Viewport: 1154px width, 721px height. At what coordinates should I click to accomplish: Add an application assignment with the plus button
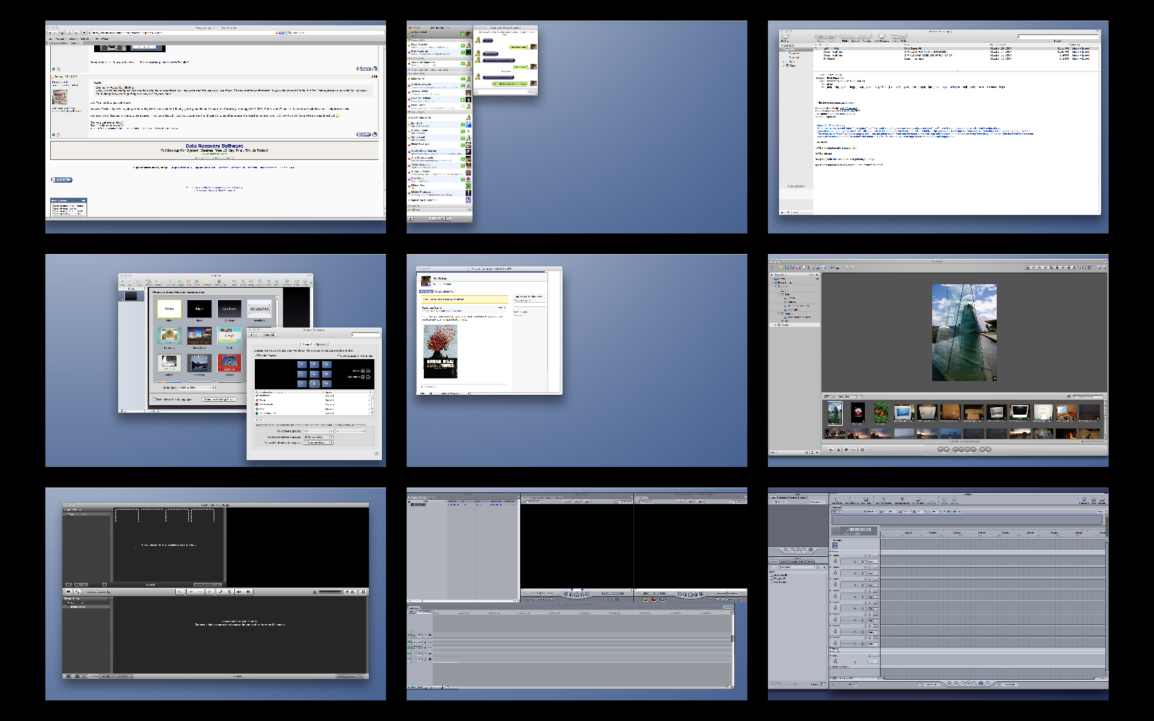[257, 420]
